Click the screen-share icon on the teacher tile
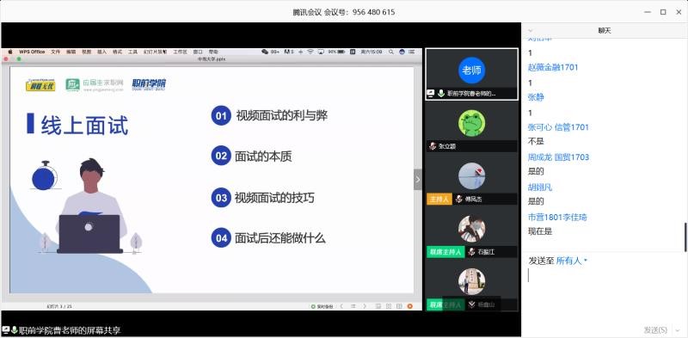The width and height of the screenshot is (688, 338). [x=431, y=94]
